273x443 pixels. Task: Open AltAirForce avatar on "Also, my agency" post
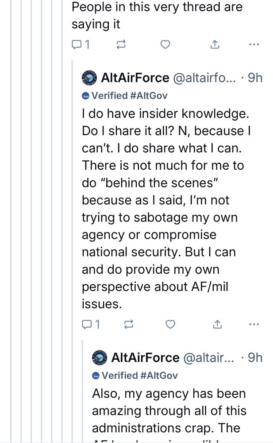click(100, 358)
